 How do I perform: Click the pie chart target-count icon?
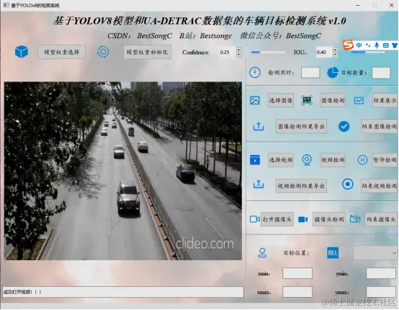click(x=333, y=73)
